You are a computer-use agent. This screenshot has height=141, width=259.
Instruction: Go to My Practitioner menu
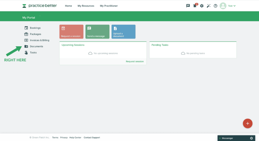(x=109, y=6)
